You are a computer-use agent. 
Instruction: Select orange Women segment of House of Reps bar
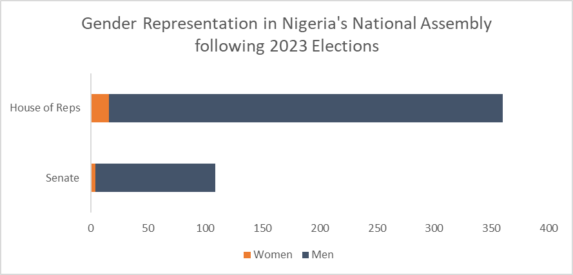click(x=100, y=108)
